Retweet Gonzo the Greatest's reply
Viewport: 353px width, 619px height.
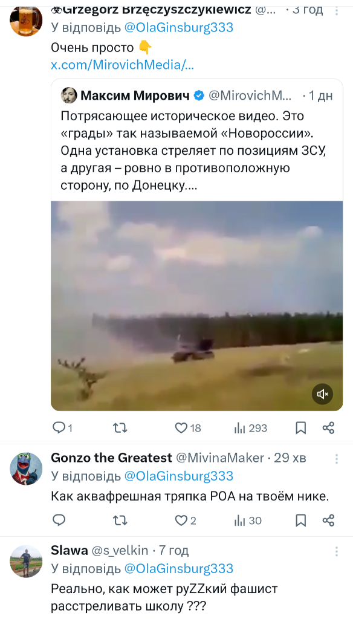[120, 520]
